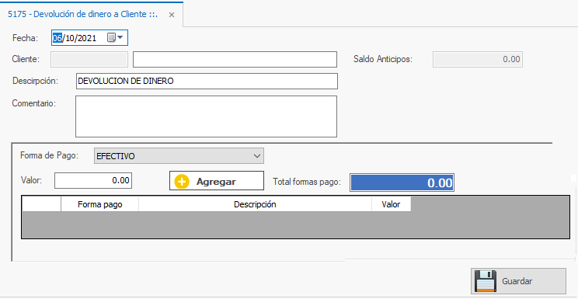Click the Saldo Anticipos value box
This screenshot has width=578, height=299.
coord(478,59)
